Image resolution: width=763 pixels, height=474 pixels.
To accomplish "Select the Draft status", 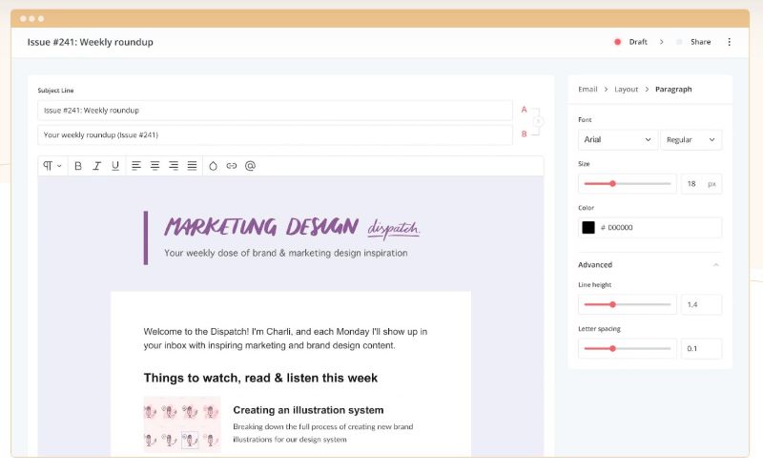I will (x=637, y=42).
